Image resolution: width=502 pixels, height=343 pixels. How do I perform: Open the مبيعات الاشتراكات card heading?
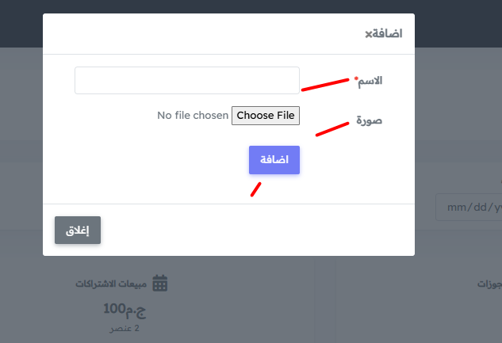[x=111, y=284]
